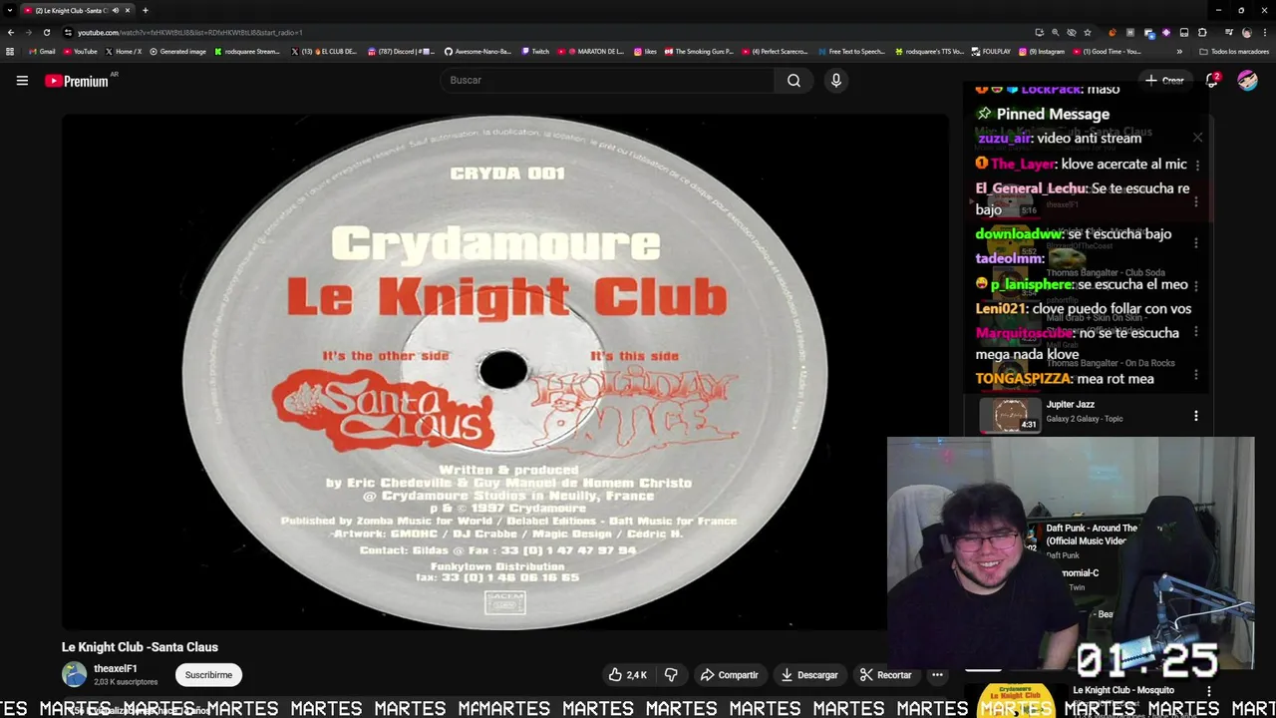The height and width of the screenshot is (718, 1276).
Task: Click the install-app icon in address bar
Action: pos(1040,33)
